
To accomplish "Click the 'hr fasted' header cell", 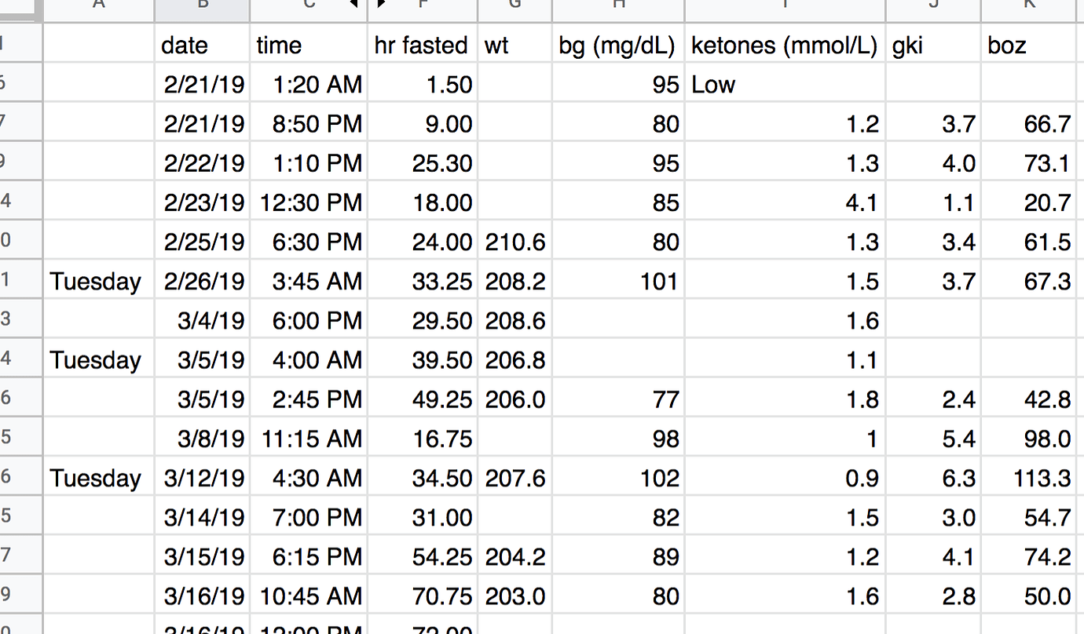I will click(x=421, y=45).
